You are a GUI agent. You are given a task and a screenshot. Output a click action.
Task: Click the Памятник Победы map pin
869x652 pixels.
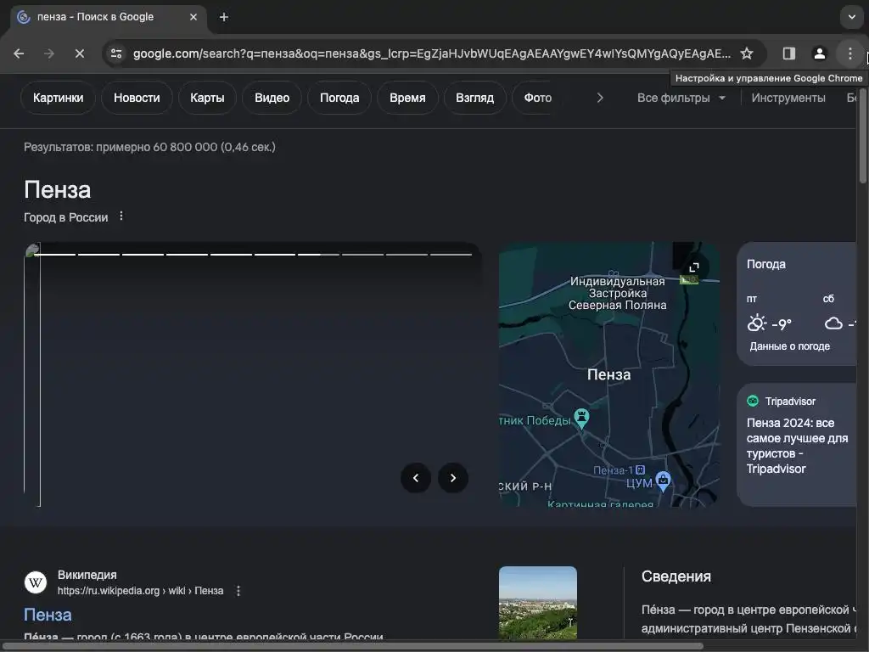point(581,418)
